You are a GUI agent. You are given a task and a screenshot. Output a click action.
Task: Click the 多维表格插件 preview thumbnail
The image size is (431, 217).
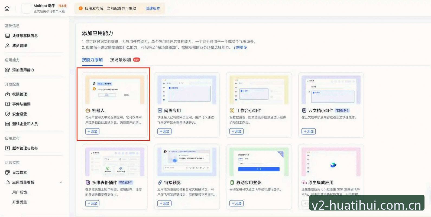(x=115, y=162)
